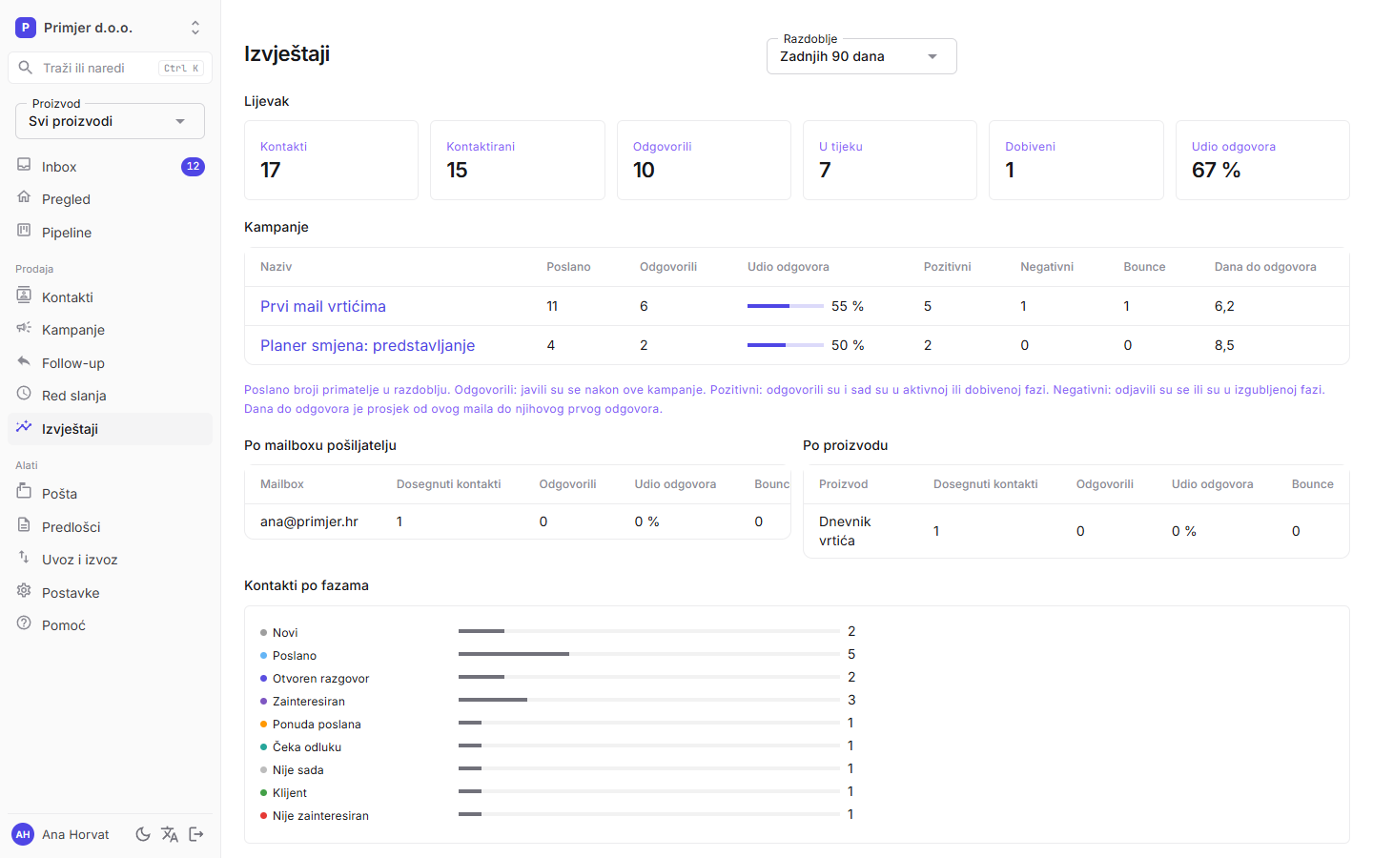Change language via translate icon
The width and height of the screenshot is (1373, 858).
pyautogui.click(x=170, y=834)
